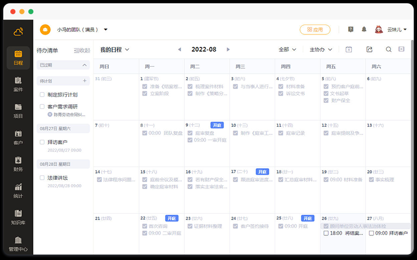This screenshot has height=260, width=417.
Task: Expand the 我的日程 dropdown
Action: pos(114,50)
